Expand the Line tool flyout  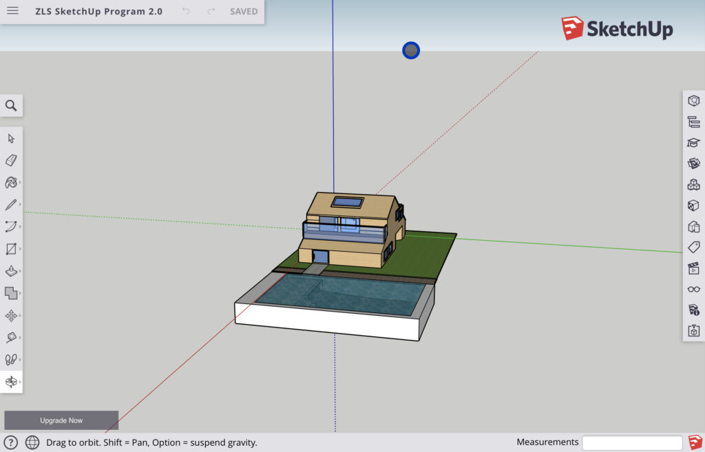(x=20, y=205)
